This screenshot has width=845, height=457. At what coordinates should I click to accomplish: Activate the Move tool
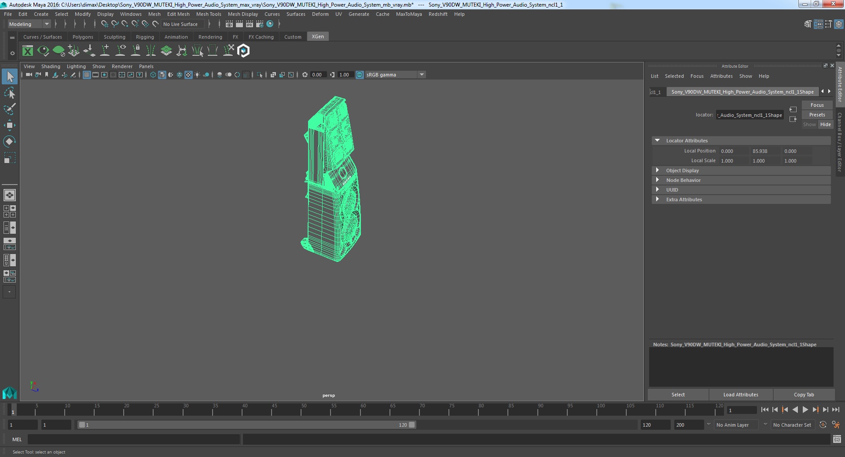pyautogui.click(x=10, y=125)
